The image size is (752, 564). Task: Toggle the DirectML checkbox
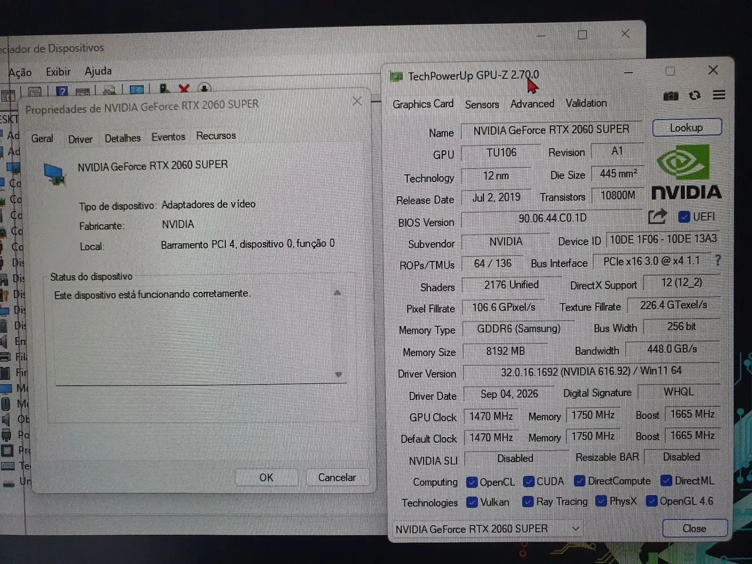click(x=666, y=481)
